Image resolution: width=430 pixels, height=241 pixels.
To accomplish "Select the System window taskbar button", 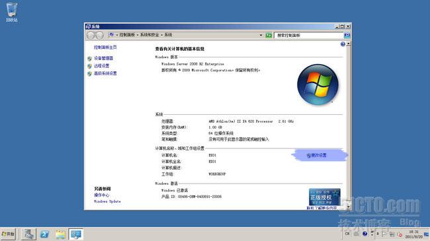I will pyautogui.click(x=75, y=234).
